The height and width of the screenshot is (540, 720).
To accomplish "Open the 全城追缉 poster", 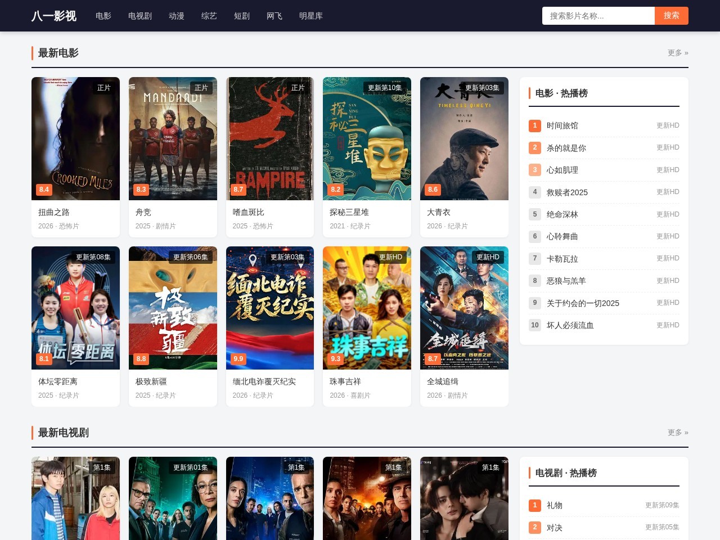I will [x=464, y=308].
